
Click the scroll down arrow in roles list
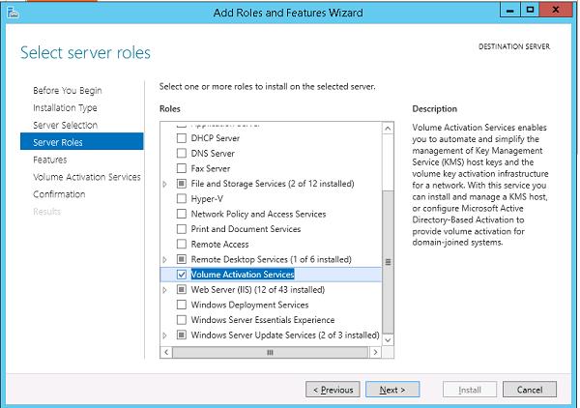tap(389, 338)
